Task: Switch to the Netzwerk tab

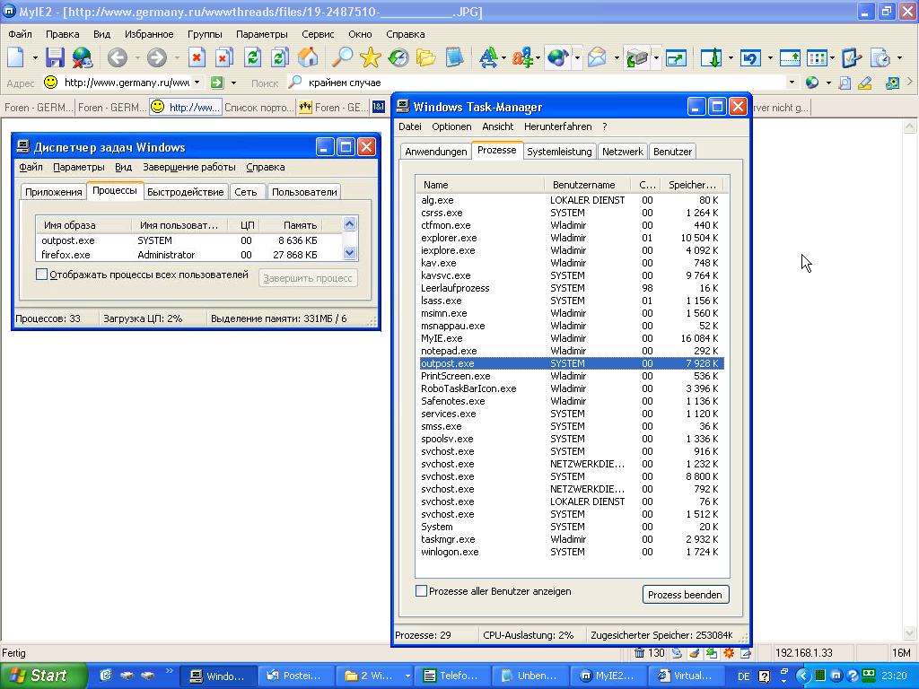Action: pos(623,151)
